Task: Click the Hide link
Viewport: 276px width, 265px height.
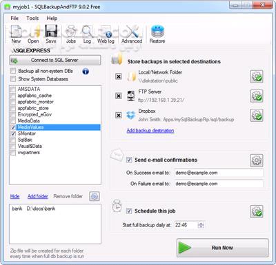Action: click(x=14, y=196)
